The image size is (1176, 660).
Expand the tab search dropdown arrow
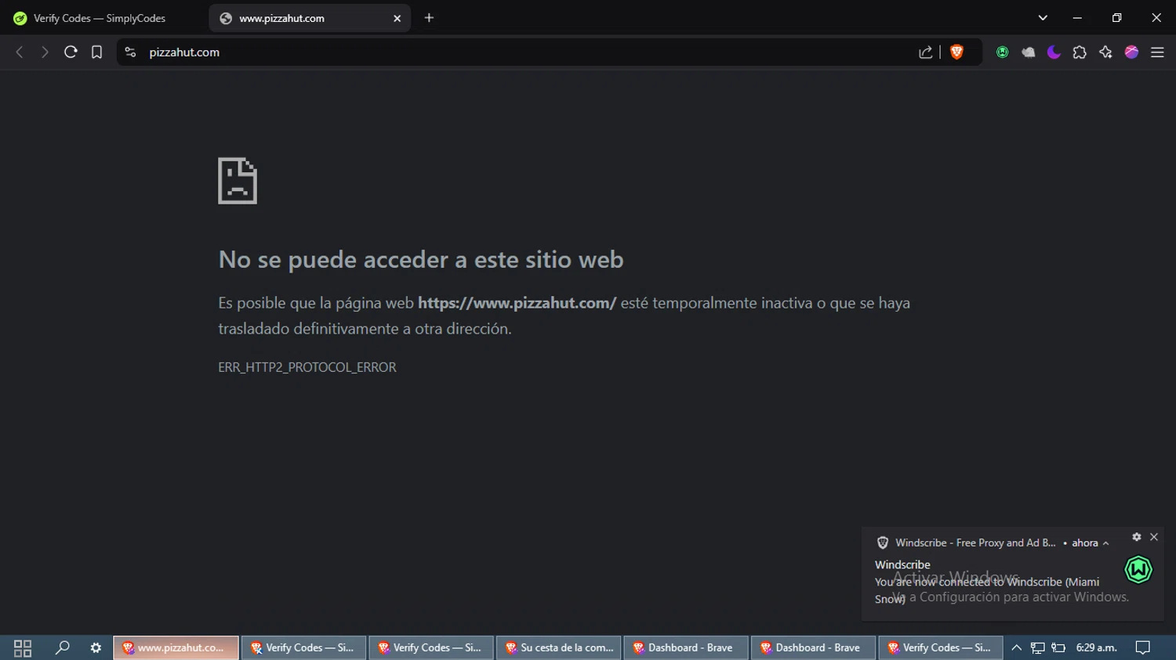click(1043, 18)
